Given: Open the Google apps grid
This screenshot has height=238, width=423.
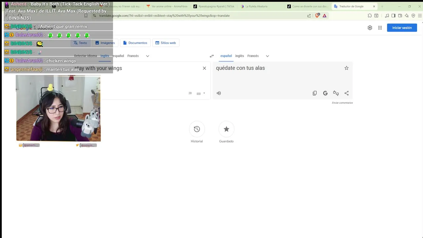Looking at the screenshot, I should (380, 28).
